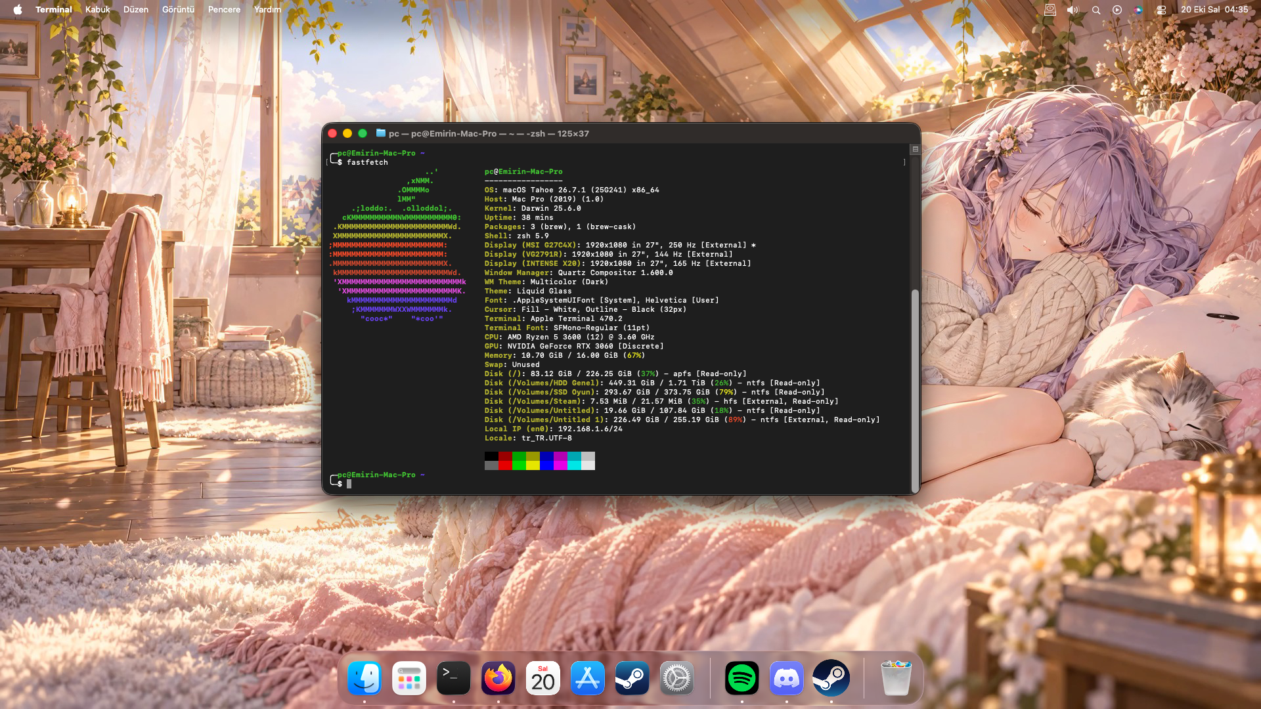Open the Yardım menu

click(267, 9)
